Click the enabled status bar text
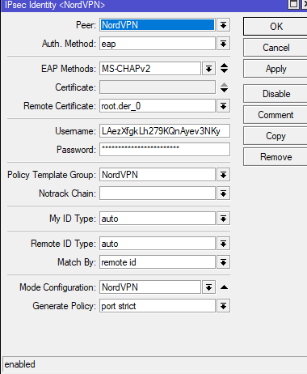 [x=20, y=364]
